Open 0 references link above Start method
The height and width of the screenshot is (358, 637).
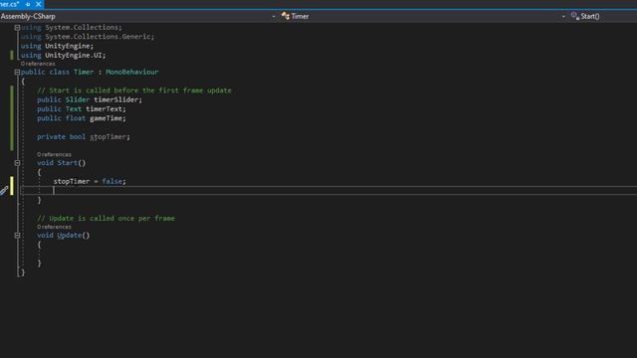click(54, 155)
